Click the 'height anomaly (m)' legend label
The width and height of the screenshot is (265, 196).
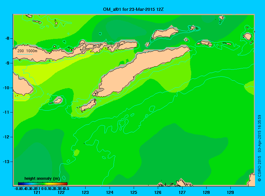point(42,179)
